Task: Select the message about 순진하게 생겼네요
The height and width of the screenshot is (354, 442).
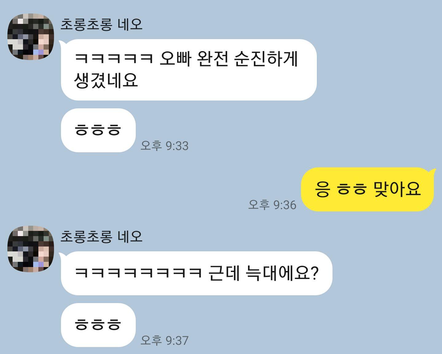Action: [x=189, y=70]
